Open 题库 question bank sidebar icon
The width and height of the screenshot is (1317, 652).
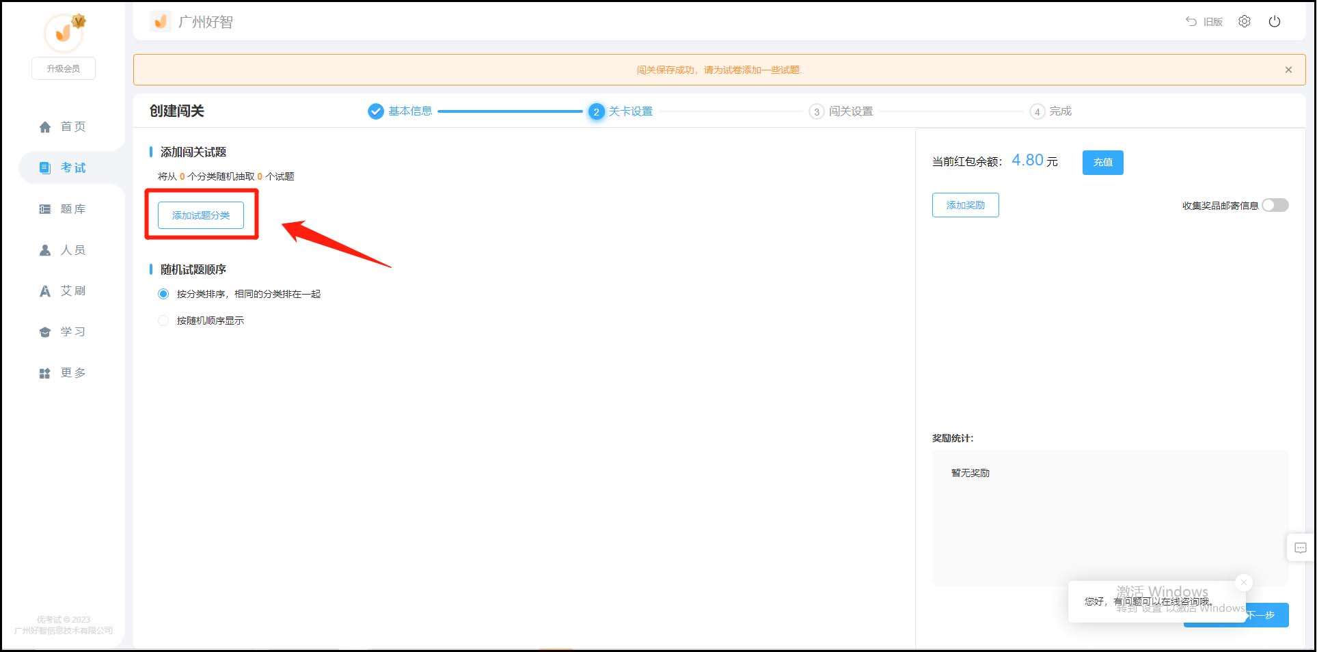45,209
